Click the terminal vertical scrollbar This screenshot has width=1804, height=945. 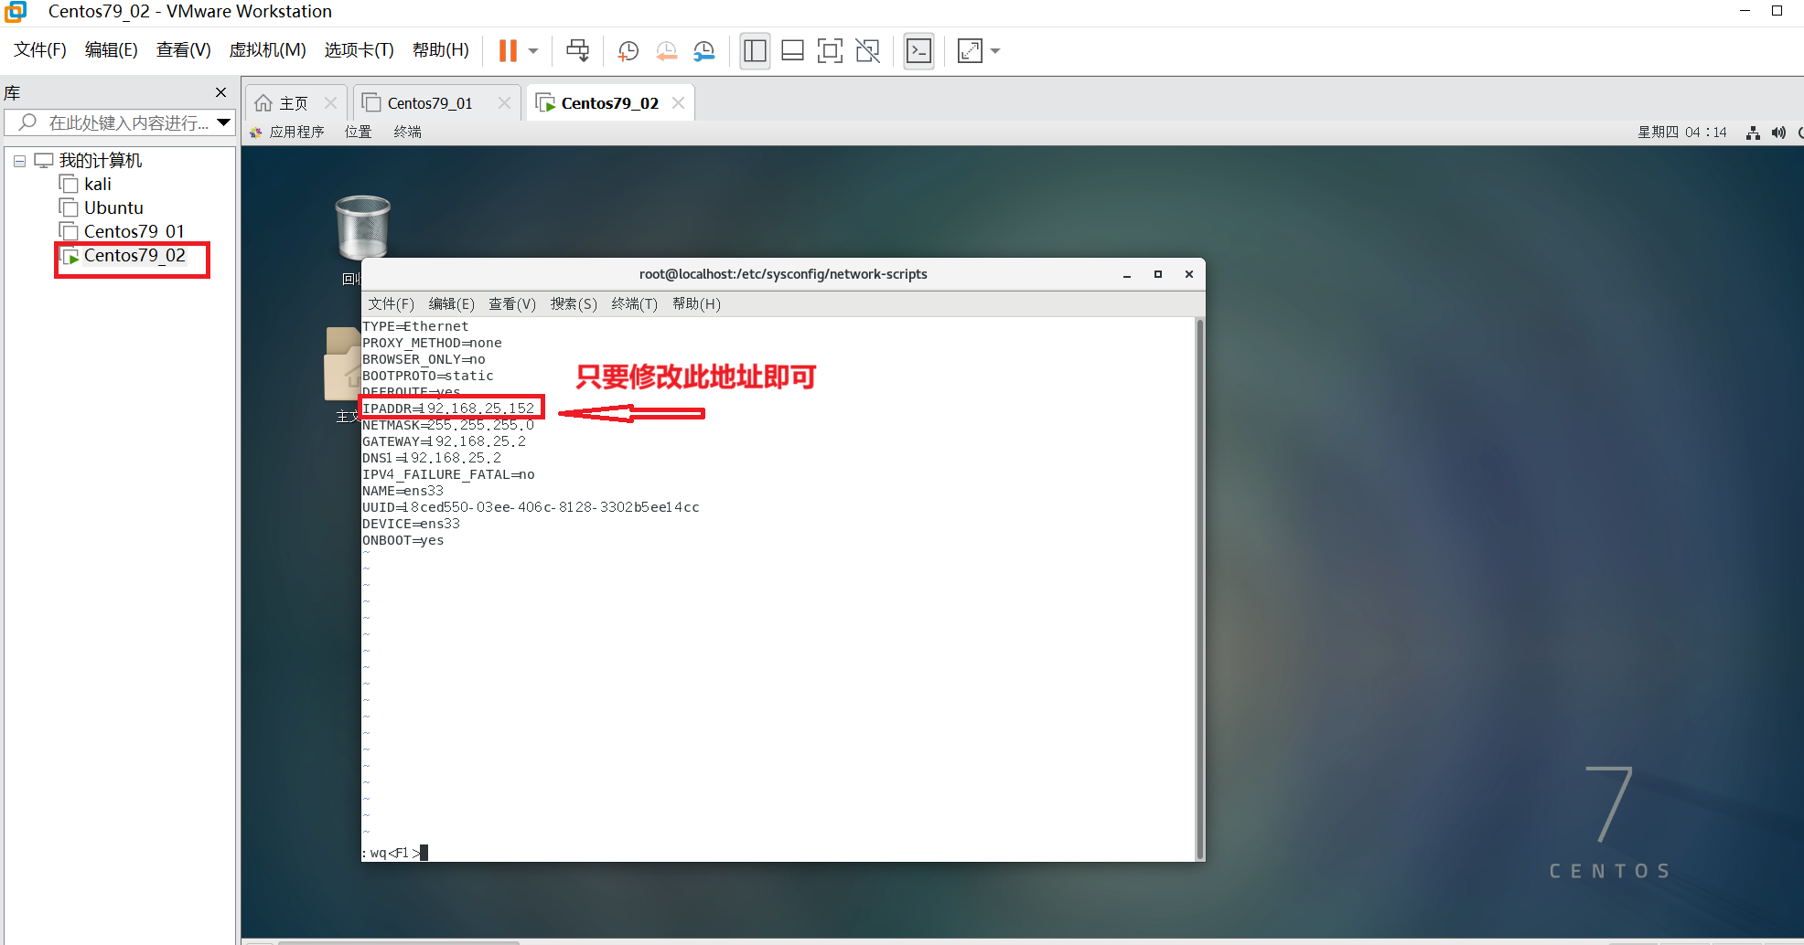[x=1199, y=589]
